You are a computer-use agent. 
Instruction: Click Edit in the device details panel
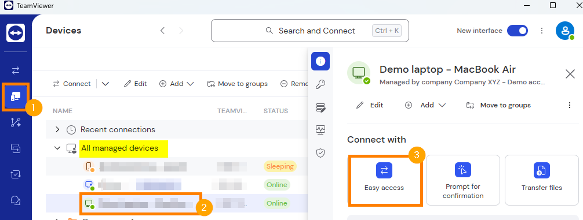point(370,105)
